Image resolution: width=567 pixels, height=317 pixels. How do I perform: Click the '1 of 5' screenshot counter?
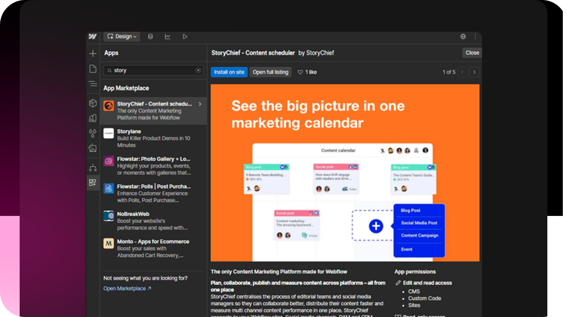tap(449, 72)
